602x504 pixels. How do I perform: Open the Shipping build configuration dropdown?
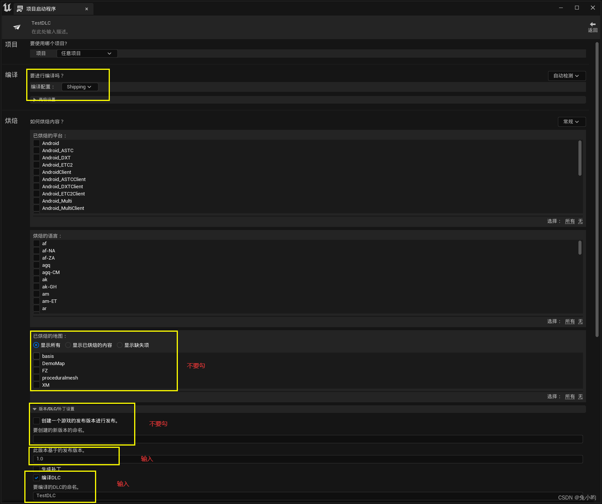[x=80, y=87]
